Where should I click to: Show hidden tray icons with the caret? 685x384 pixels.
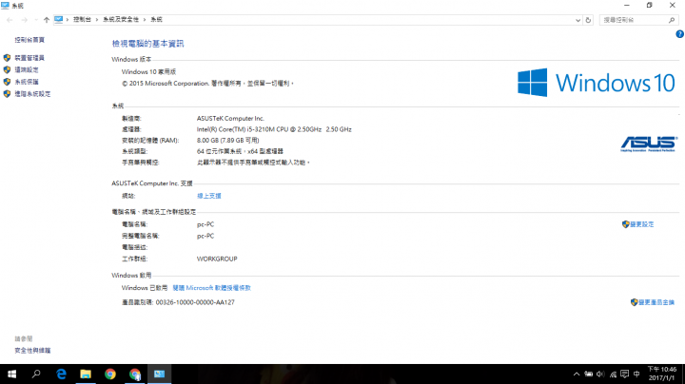[577, 374]
